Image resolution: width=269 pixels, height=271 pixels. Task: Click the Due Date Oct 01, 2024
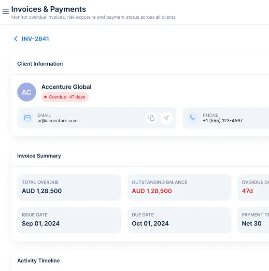179,220
